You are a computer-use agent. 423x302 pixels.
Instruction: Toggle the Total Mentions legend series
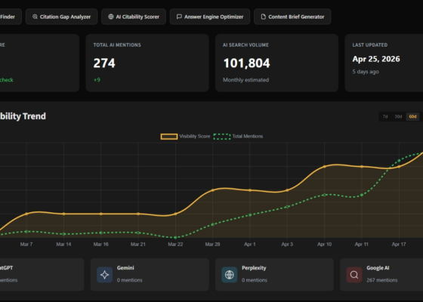pyautogui.click(x=238, y=137)
